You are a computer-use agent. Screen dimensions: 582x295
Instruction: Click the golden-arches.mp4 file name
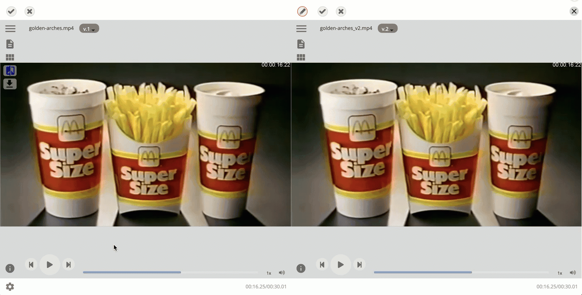coord(51,28)
